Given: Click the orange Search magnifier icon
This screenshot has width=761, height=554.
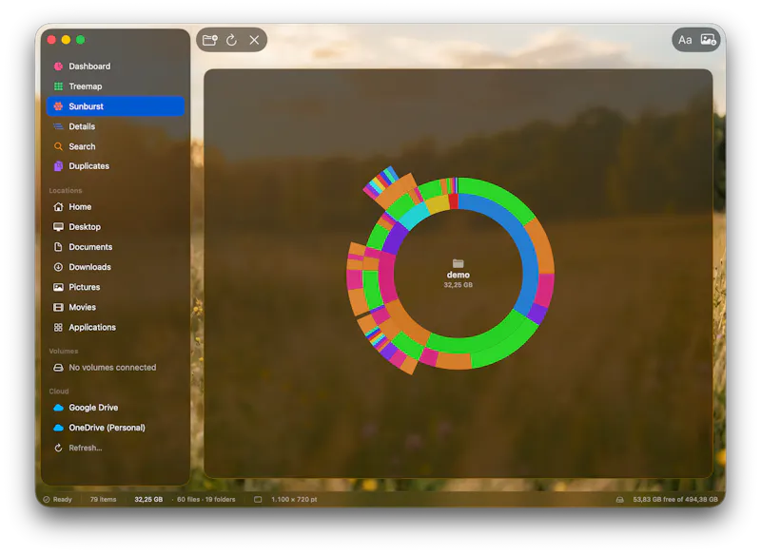Looking at the screenshot, I should tap(58, 146).
